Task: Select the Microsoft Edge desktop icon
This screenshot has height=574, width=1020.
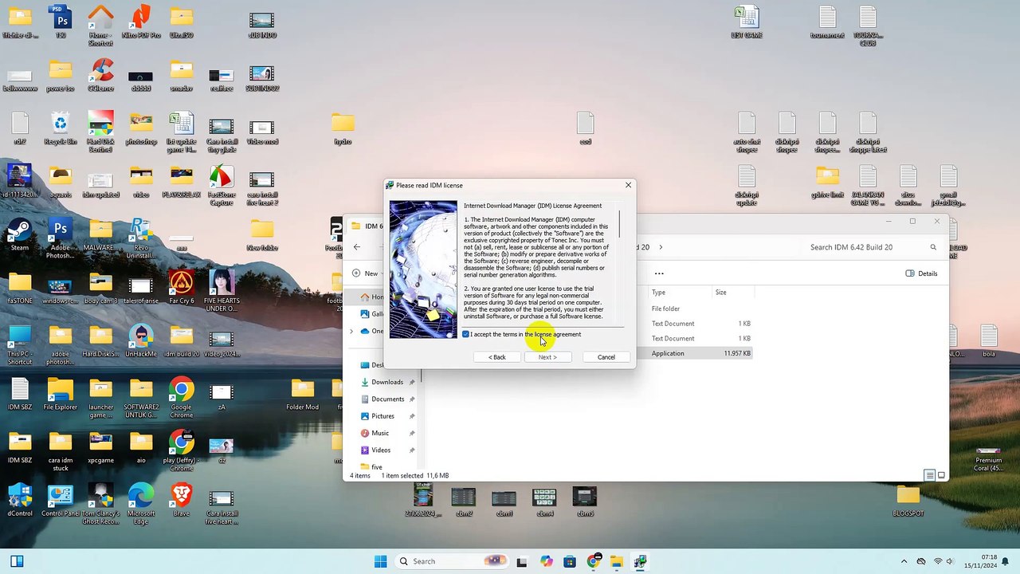Action: tap(141, 504)
